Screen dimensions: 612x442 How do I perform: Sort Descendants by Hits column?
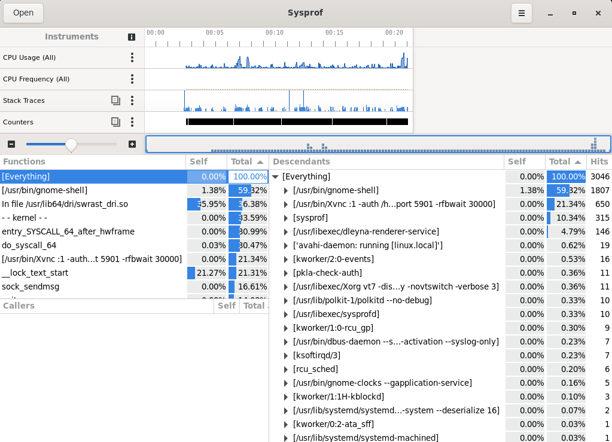pyautogui.click(x=598, y=161)
